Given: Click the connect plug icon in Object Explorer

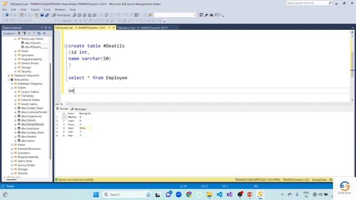Looking at the screenshot, I should coord(19,33).
